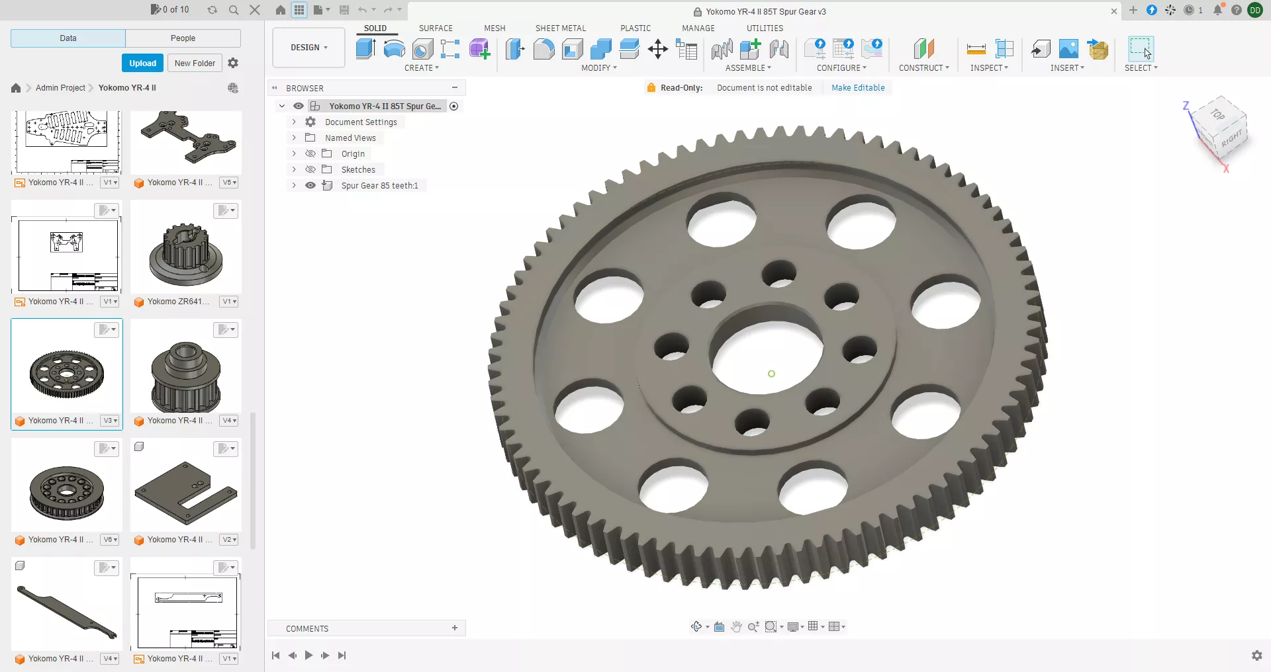Expand the Named Views node
1271x672 pixels.
pyautogui.click(x=294, y=138)
